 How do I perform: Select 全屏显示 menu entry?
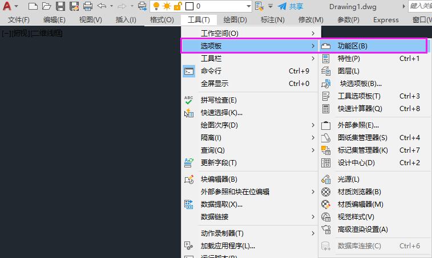(251, 84)
